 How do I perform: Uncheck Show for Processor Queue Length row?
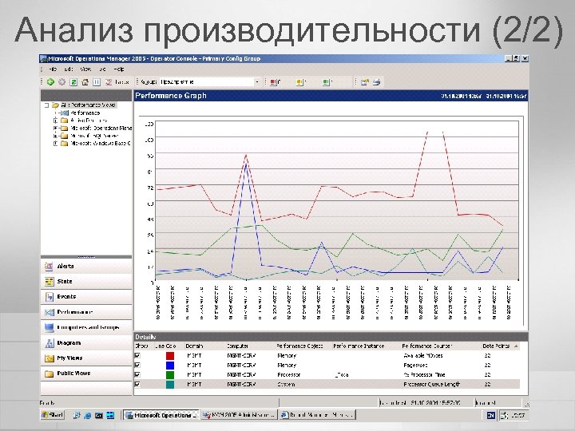pyautogui.click(x=137, y=385)
